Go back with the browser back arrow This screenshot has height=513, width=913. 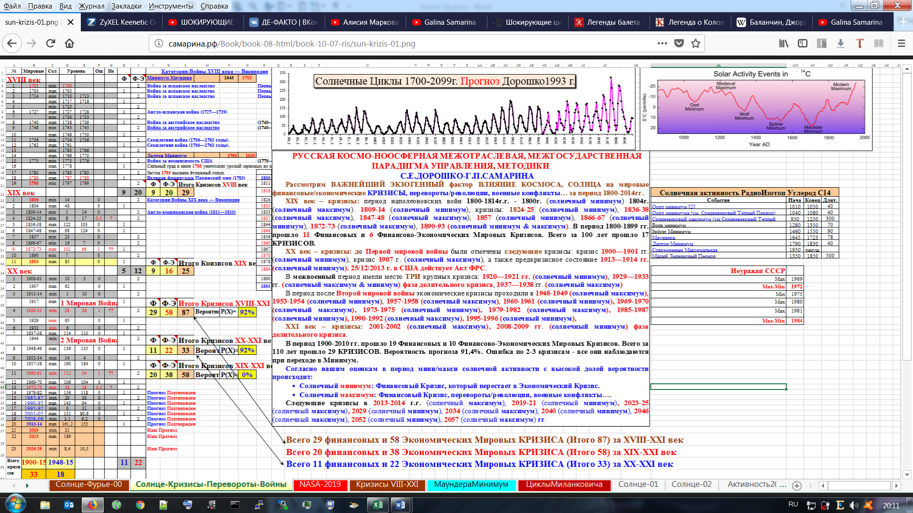[x=12, y=43]
